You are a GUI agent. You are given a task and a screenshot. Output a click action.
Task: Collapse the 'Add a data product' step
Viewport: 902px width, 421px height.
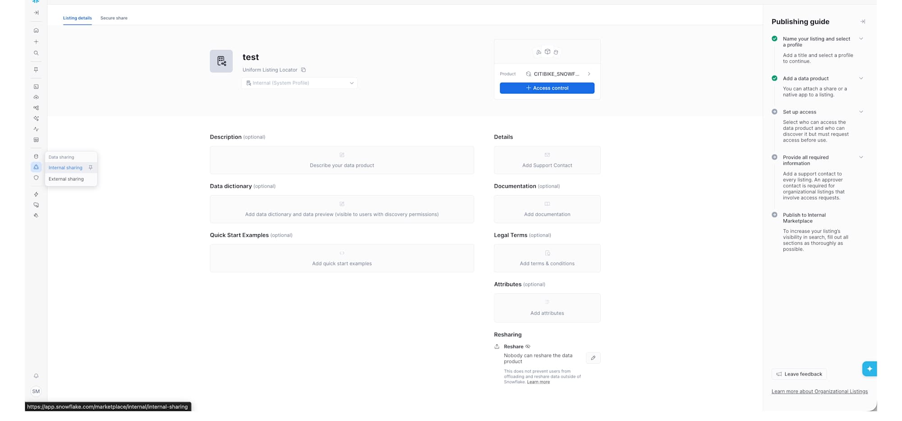tap(861, 78)
